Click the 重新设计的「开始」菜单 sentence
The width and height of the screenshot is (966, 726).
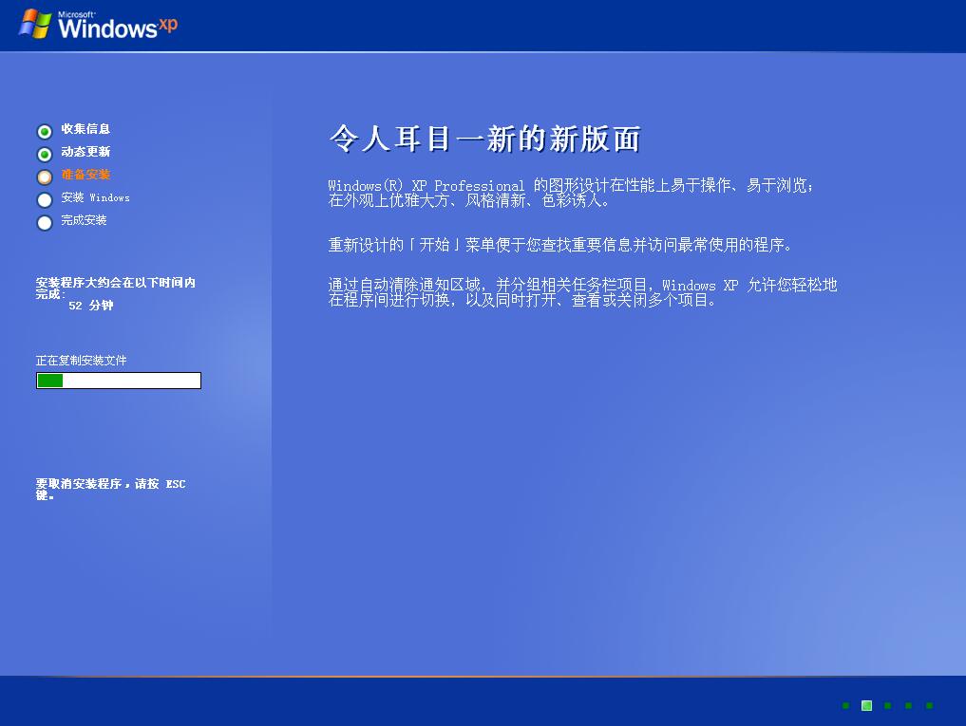(x=559, y=245)
